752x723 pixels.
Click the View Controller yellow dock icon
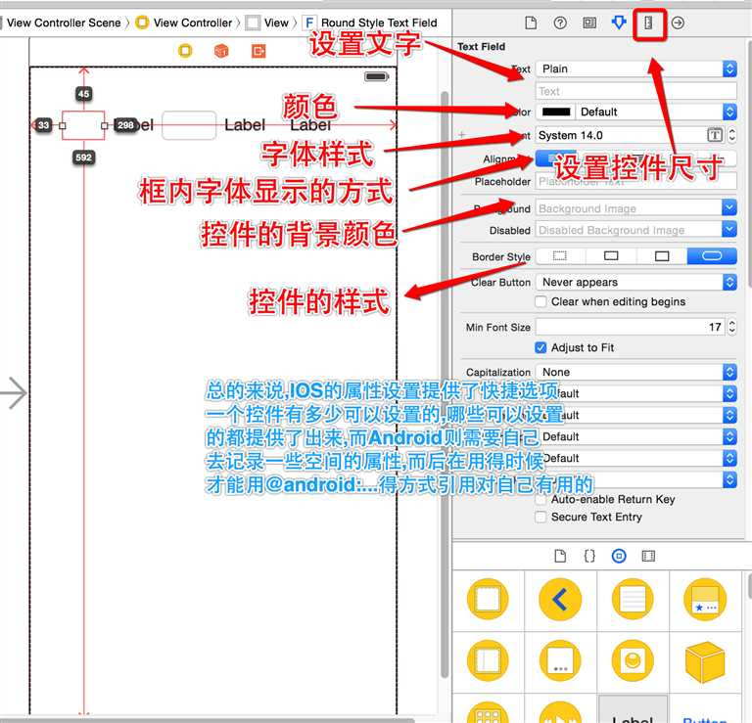pyautogui.click(x=185, y=50)
